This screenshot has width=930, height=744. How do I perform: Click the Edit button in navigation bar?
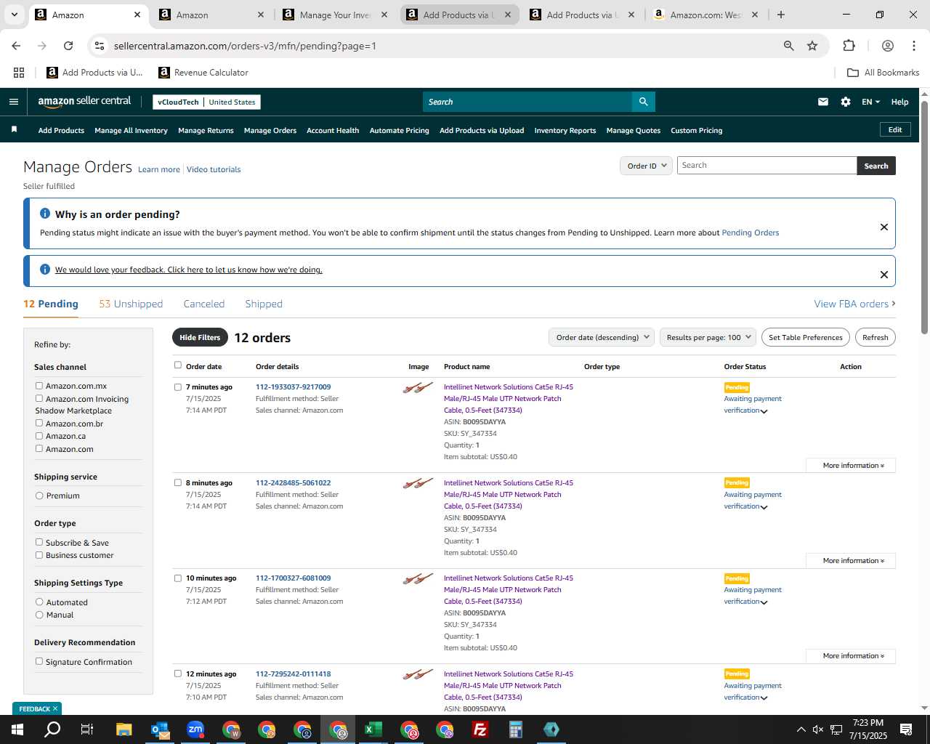coord(895,129)
